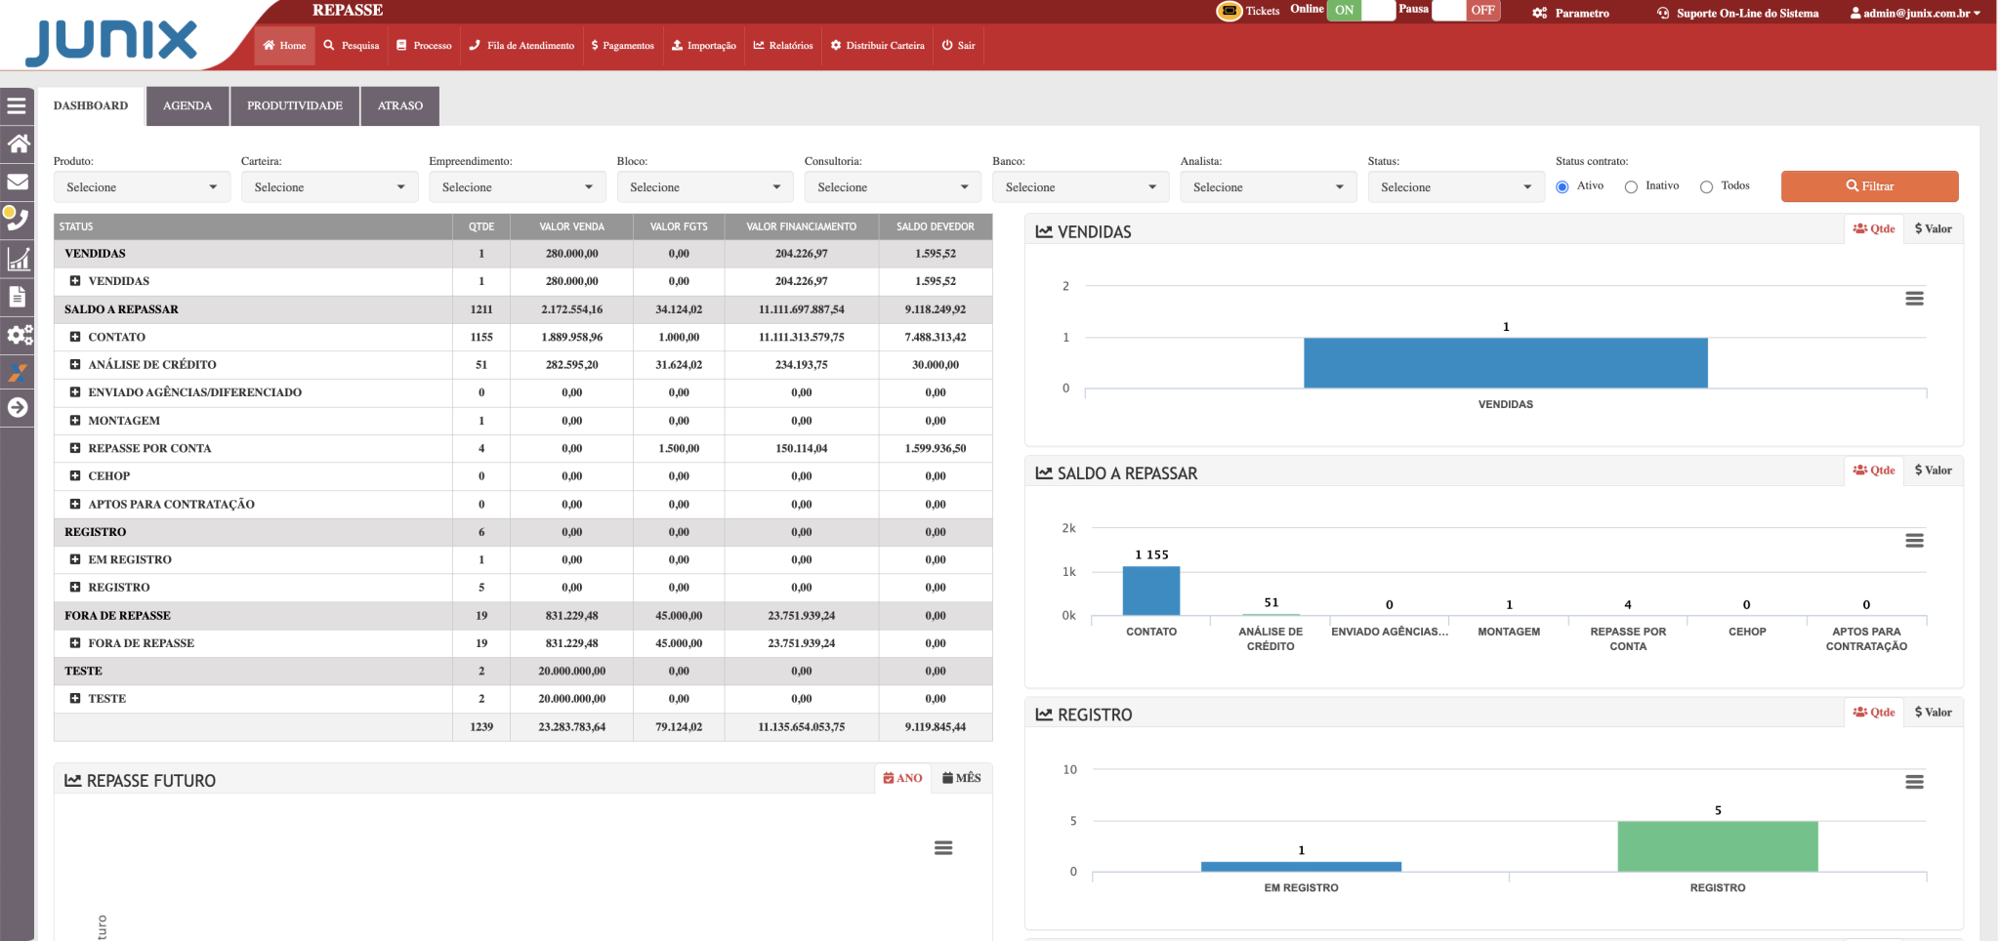Screen dimensions: 2000x941
Task: Select the Todos contract status radio button
Action: tap(1706, 187)
